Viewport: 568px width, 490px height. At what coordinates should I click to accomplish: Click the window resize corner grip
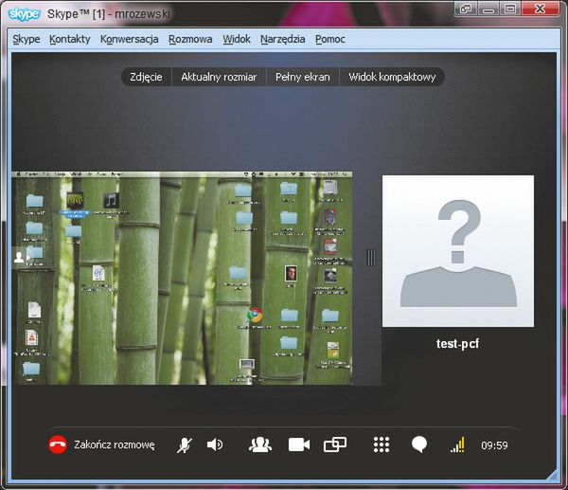pos(551,475)
